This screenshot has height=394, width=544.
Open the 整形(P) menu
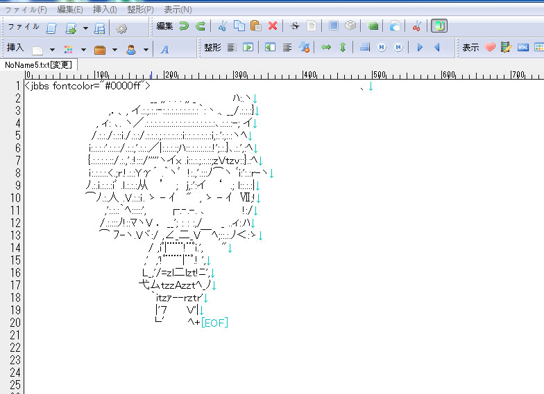point(140,10)
